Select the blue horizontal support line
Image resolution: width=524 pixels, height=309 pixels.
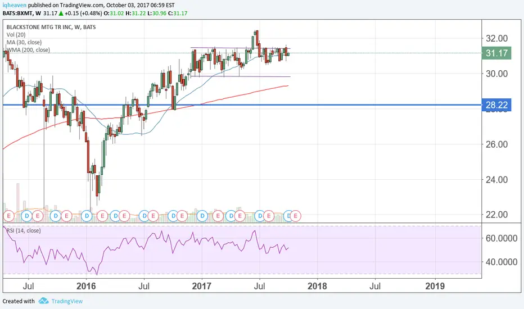(242, 105)
